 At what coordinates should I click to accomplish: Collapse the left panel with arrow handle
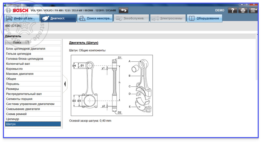pyautogui.click(x=65, y=84)
